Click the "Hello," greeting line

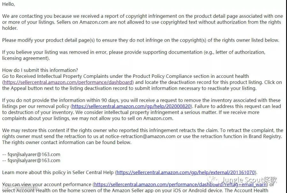(8, 4)
